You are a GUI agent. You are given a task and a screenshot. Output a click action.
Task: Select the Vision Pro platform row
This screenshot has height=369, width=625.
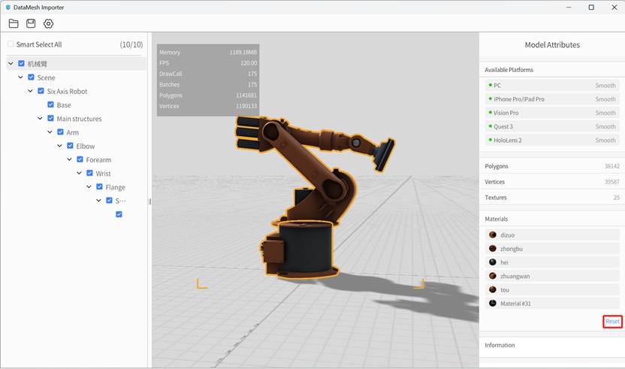(552, 113)
